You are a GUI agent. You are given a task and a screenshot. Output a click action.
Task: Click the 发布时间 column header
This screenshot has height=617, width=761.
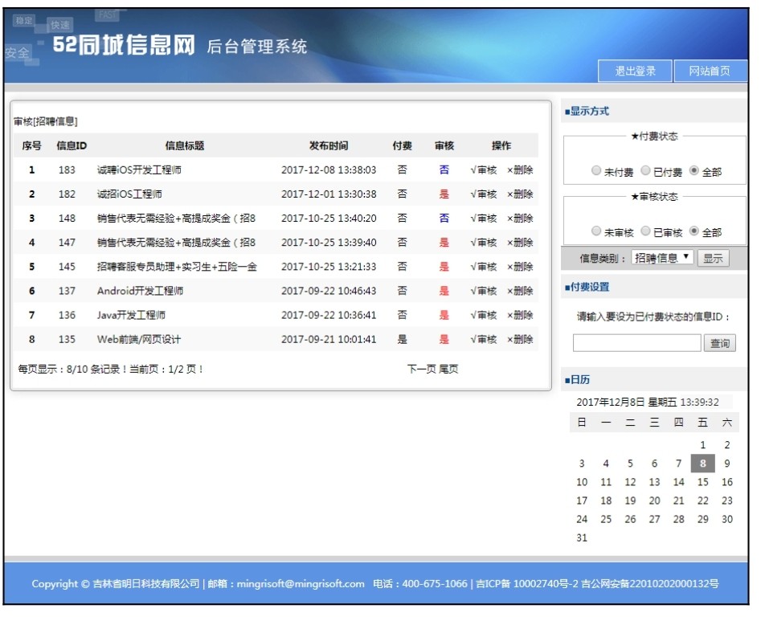click(x=329, y=145)
